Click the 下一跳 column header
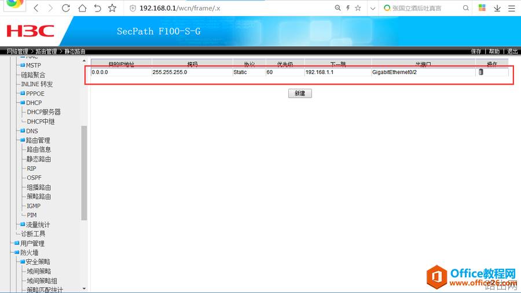Image resolution: width=521 pixels, height=293 pixels. tap(338, 64)
